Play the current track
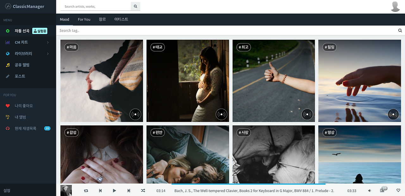405x196 pixels. click(115, 191)
